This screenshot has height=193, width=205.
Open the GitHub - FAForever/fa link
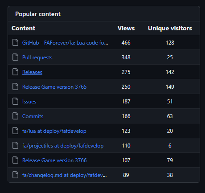coord(65,43)
